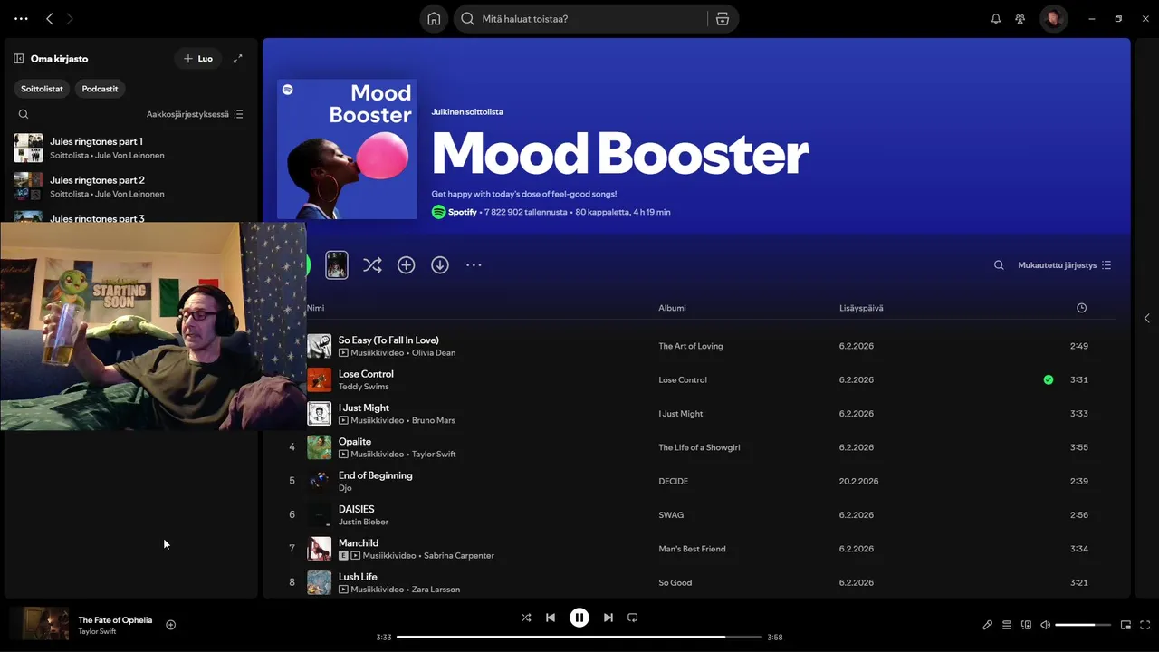Open notifications bell
The height and width of the screenshot is (652, 1159).
coord(996,18)
